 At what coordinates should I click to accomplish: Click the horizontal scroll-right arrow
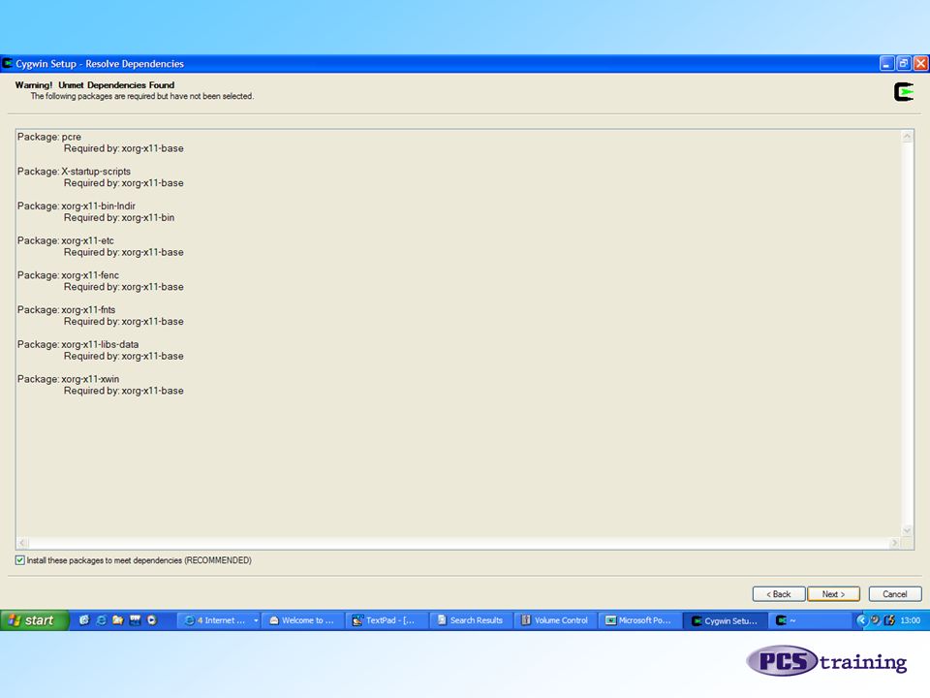point(895,543)
